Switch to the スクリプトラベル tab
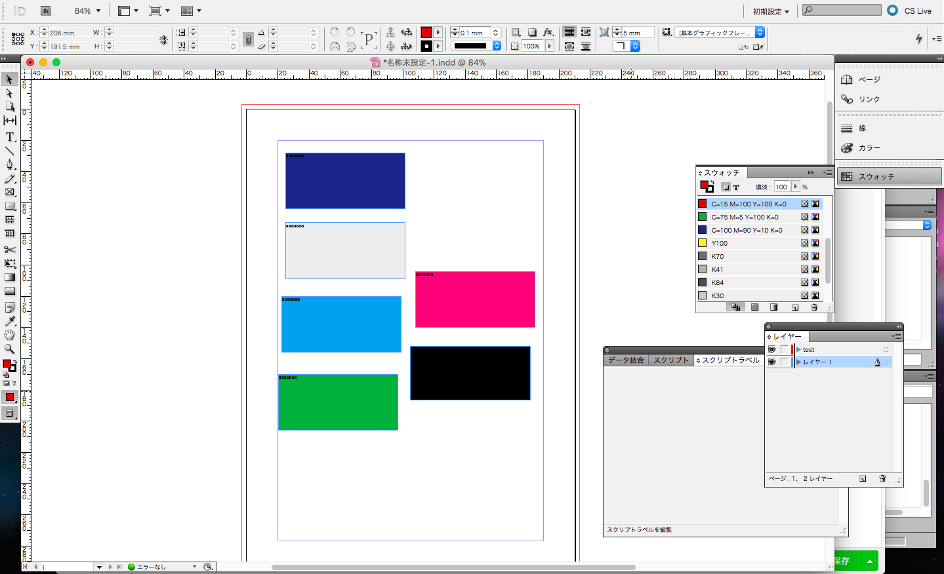This screenshot has width=944, height=574. pyautogui.click(x=728, y=360)
